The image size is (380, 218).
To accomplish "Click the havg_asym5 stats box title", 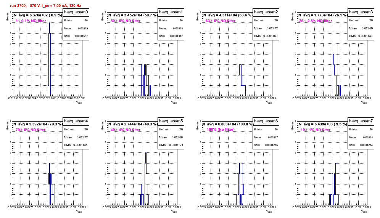I will (x=171, y=121).
